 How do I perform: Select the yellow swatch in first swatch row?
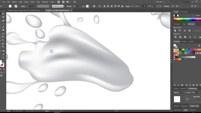click(x=183, y=50)
